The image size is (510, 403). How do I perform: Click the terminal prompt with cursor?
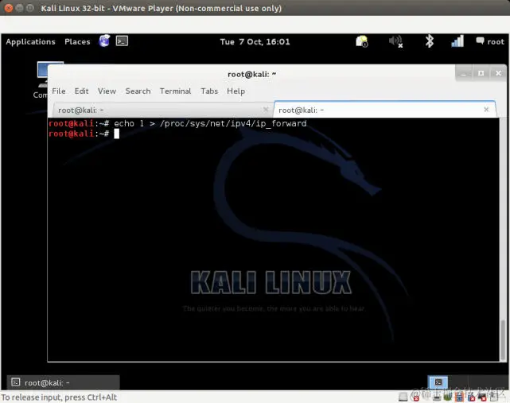84,134
